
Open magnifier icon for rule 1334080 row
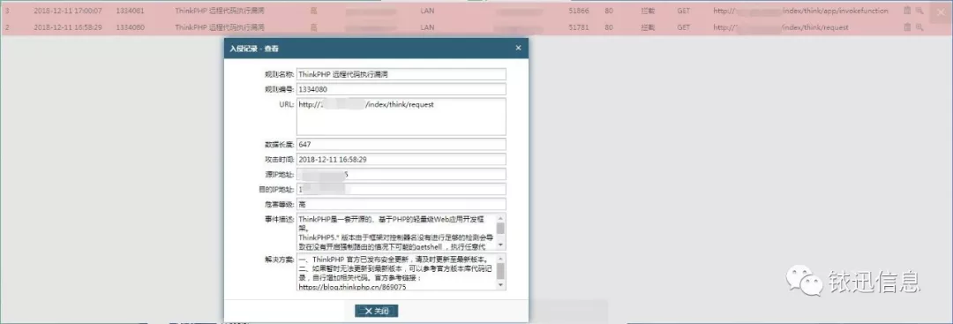919,27
